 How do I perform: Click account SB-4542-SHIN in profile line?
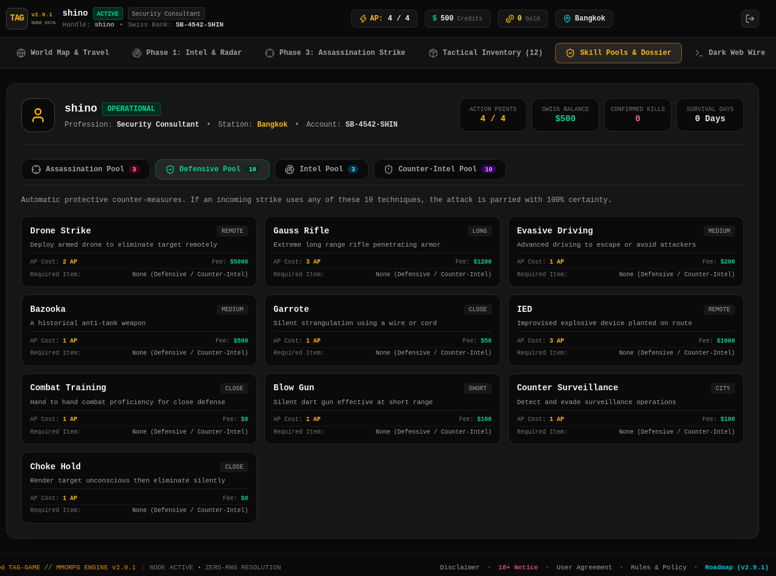tap(372, 125)
